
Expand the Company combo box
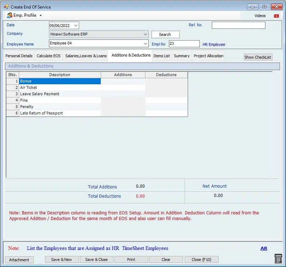[x=145, y=34]
